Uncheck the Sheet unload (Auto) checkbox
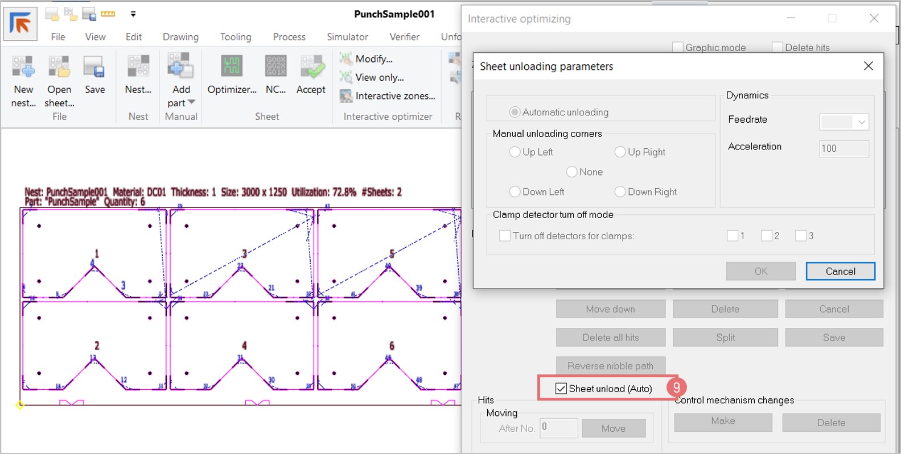This screenshot has height=454, width=901. coord(561,389)
